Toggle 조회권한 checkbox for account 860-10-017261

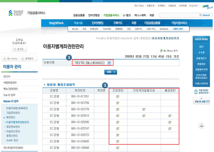(x=118, y=97)
